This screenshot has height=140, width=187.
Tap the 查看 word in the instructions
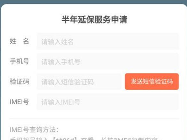[x=87, y=139]
